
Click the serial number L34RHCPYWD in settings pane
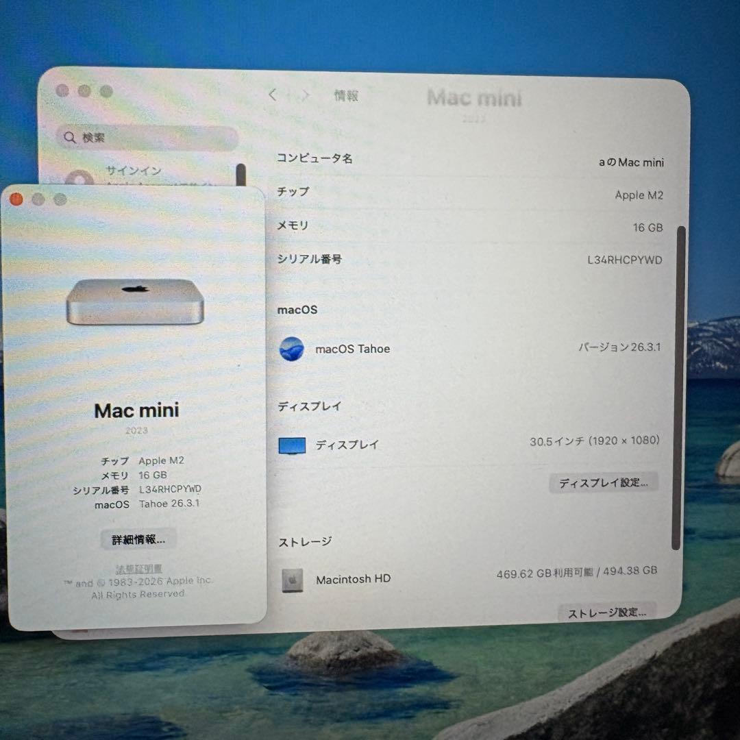click(625, 260)
